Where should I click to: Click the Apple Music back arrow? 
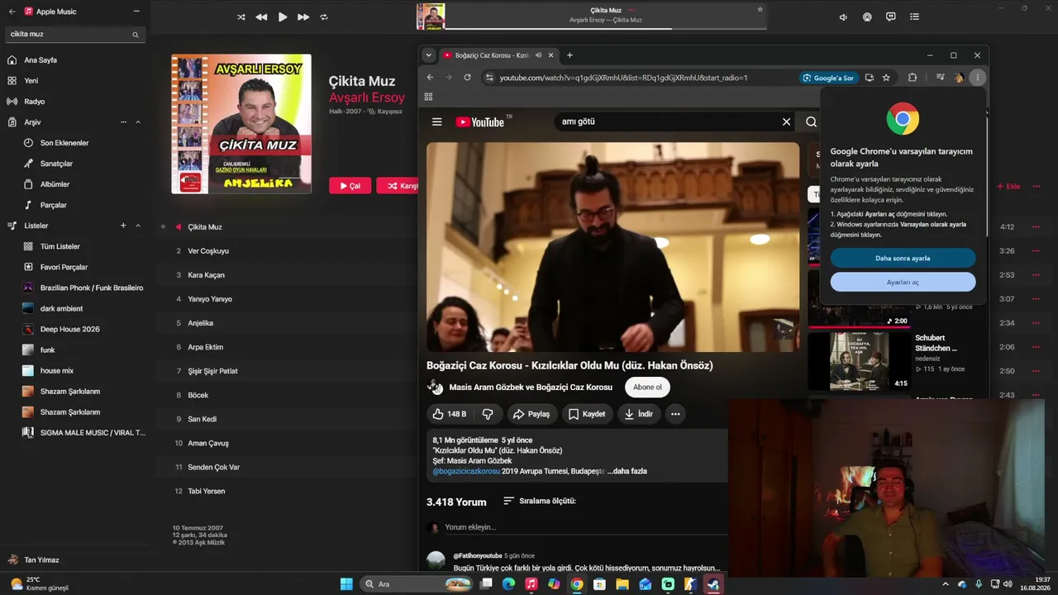coord(12,12)
